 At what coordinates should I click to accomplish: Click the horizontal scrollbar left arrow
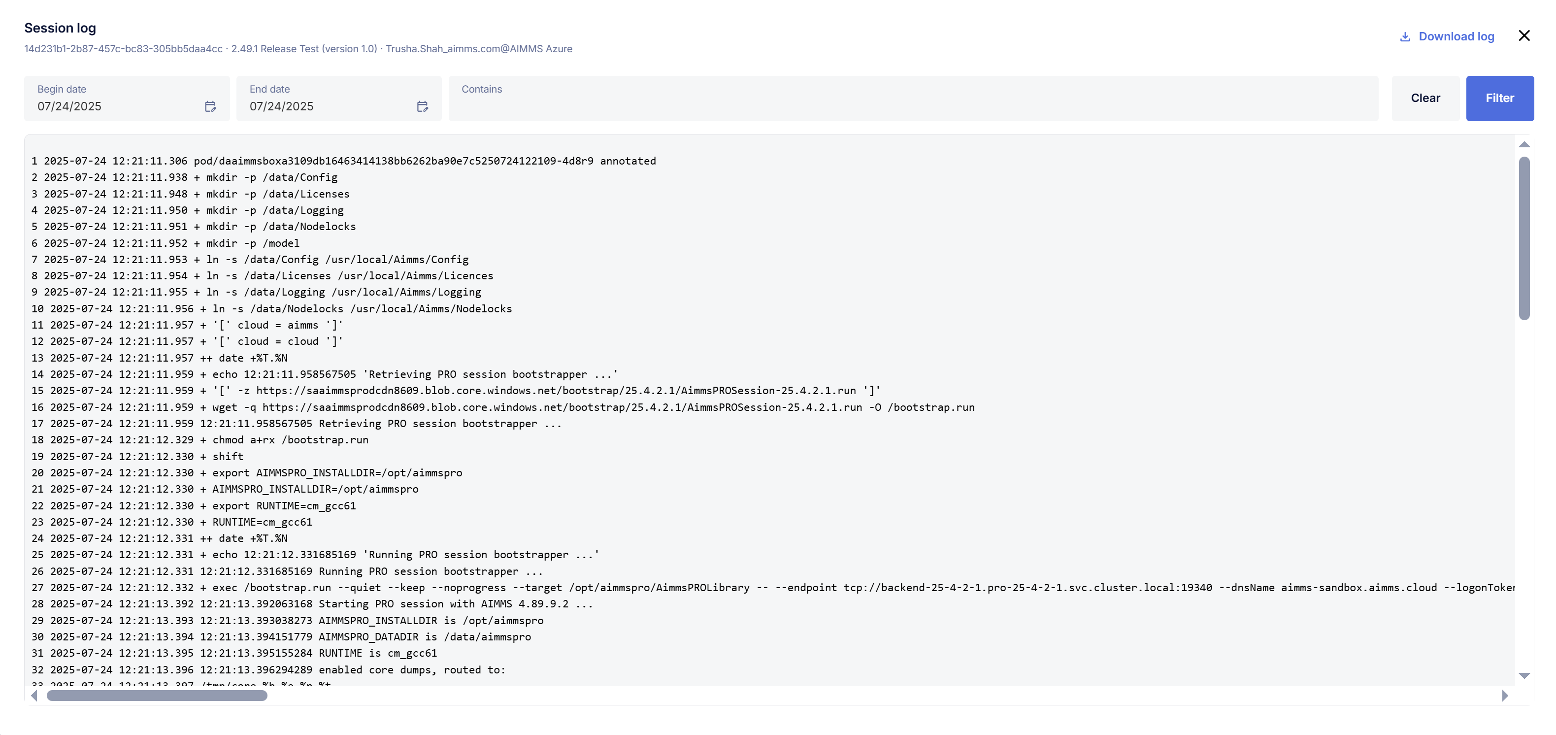click(34, 696)
